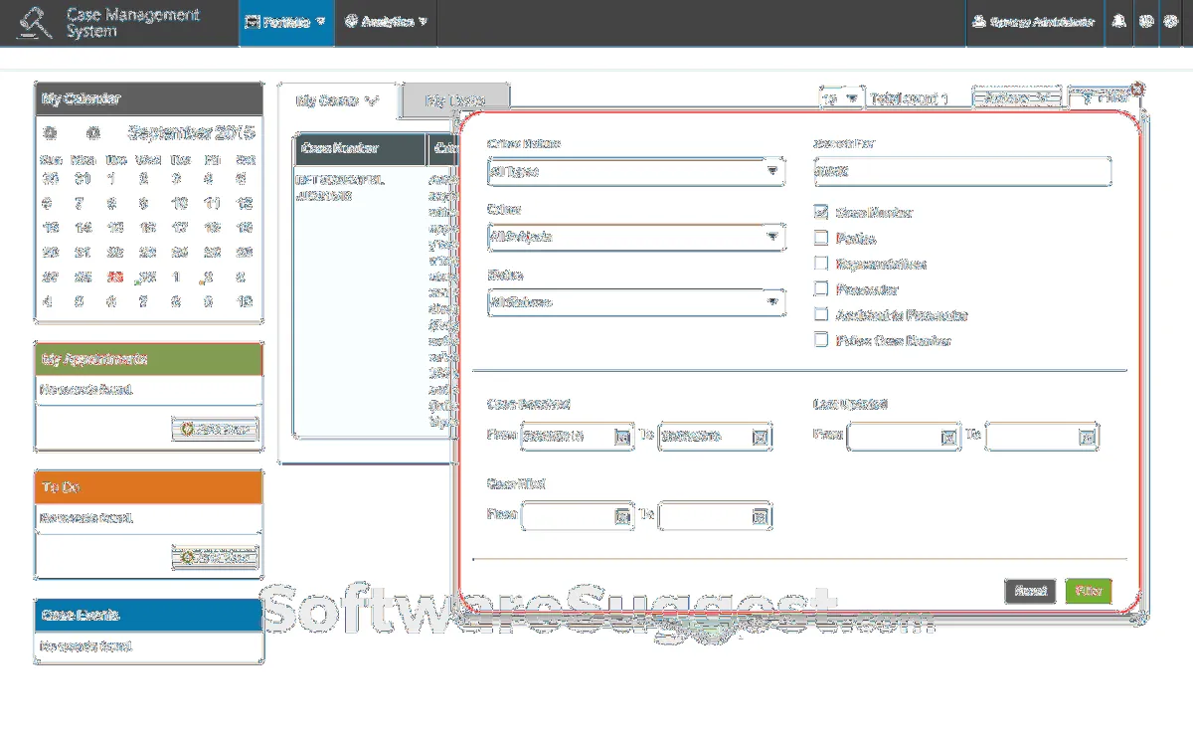Enable the Assistant to Prosecutor checkbox

point(821,314)
